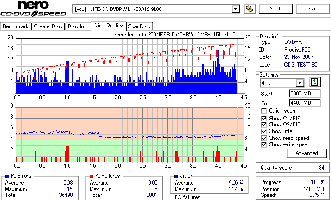Image resolution: width=331 pixels, height=201 pixels.
Task: Toggle Show write speed checkbox
Action: 264,145
